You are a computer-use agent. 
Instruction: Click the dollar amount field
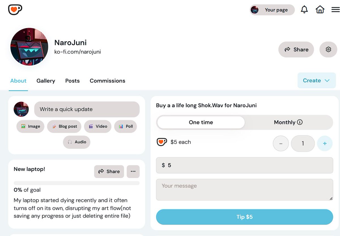click(245, 165)
